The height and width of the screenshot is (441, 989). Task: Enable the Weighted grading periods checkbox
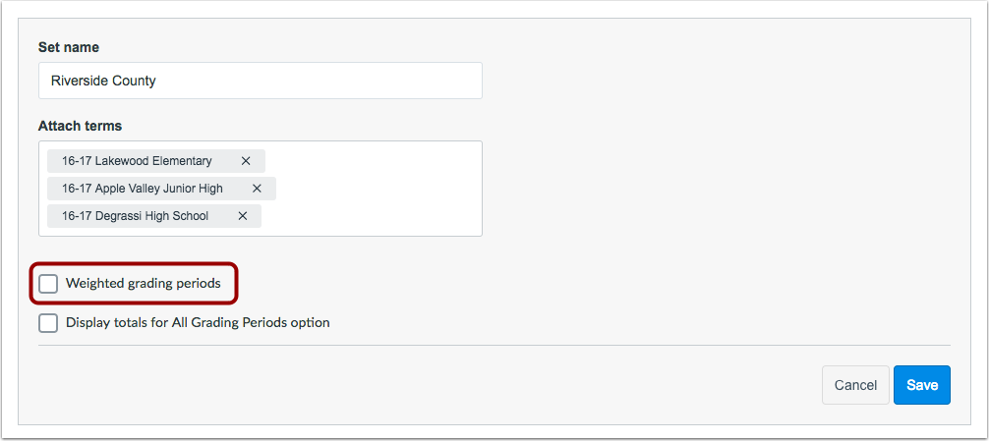pyautogui.click(x=48, y=285)
